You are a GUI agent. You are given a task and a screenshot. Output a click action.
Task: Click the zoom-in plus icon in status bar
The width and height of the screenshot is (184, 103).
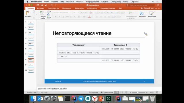(x=147, y=92)
